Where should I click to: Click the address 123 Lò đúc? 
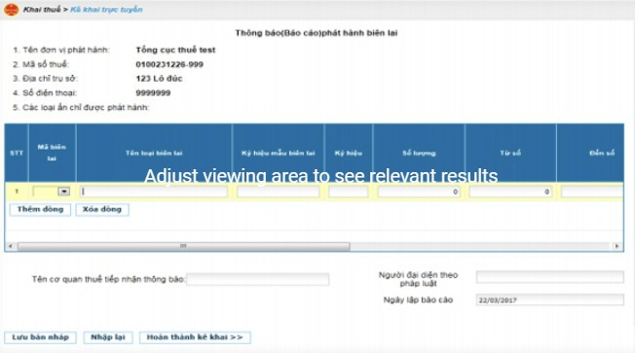(x=159, y=79)
